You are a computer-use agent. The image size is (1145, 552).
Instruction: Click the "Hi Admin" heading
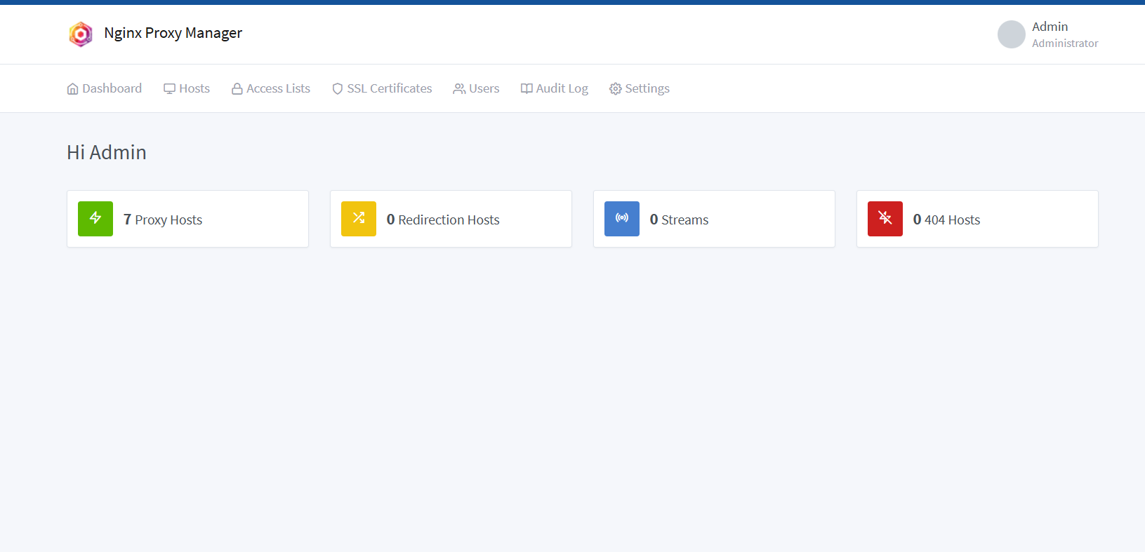click(x=107, y=152)
